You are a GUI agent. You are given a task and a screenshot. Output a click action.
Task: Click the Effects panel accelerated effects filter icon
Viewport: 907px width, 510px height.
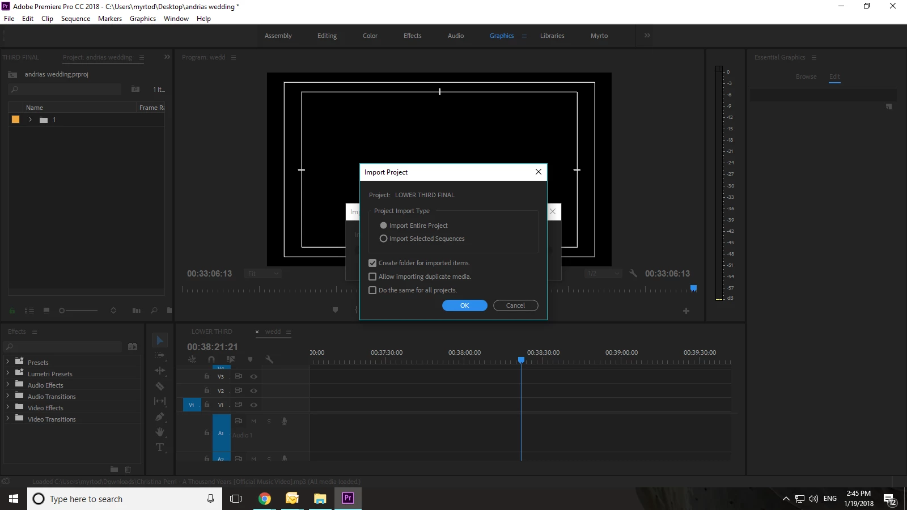(x=133, y=346)
